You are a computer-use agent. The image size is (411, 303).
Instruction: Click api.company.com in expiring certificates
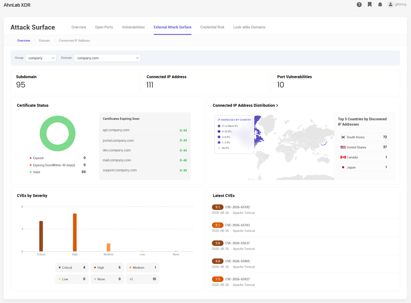116,130
